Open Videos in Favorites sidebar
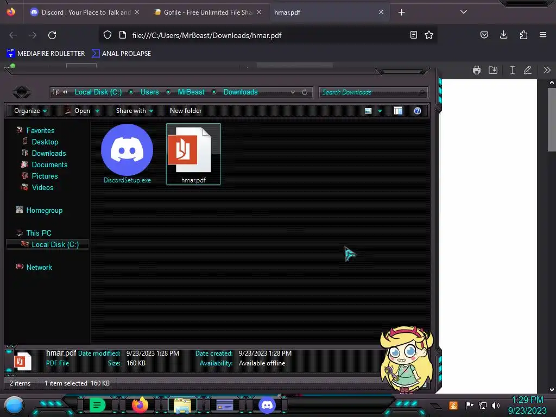Image resolution: width=556 pixels, height=417 pixels. click(42, 187)
